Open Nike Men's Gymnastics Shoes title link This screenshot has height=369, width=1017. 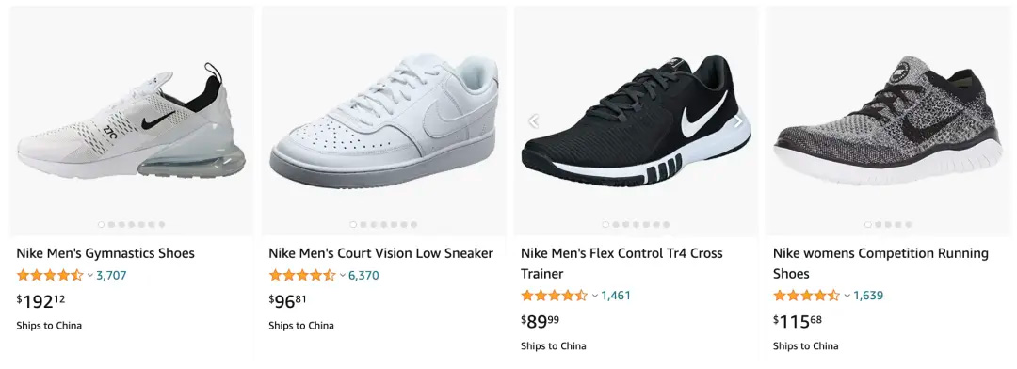click(x=105, y=253)
